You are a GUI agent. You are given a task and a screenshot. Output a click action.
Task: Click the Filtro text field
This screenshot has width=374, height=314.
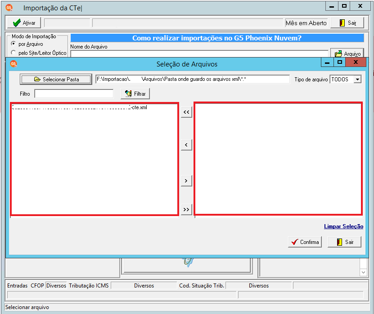coord(74,93)
